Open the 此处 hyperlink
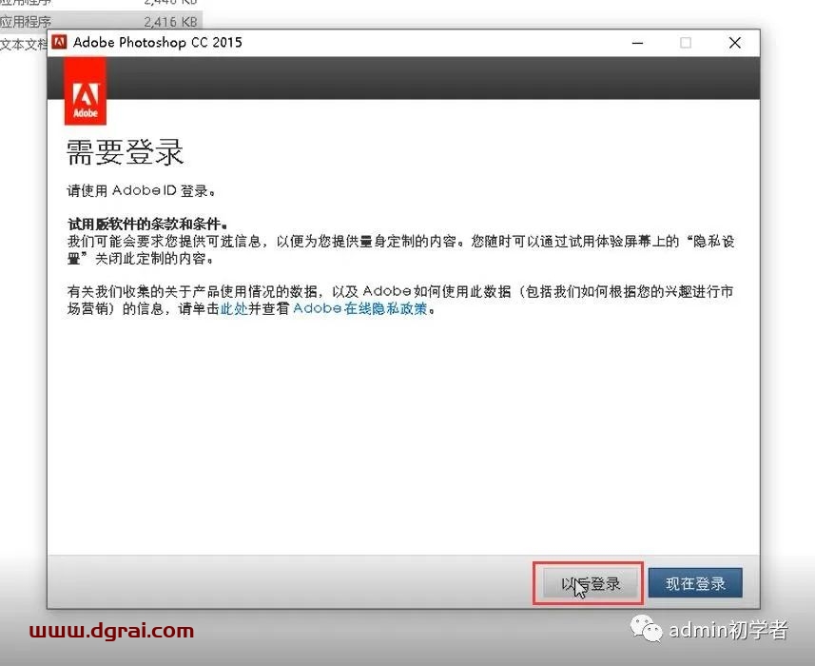 [234, 309]
